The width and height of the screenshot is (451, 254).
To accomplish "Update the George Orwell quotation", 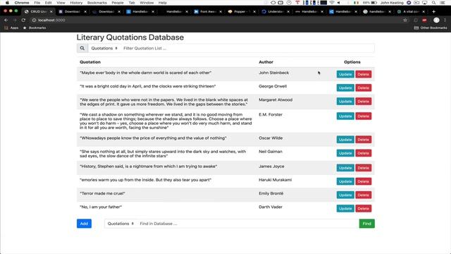I will [345, 87].
